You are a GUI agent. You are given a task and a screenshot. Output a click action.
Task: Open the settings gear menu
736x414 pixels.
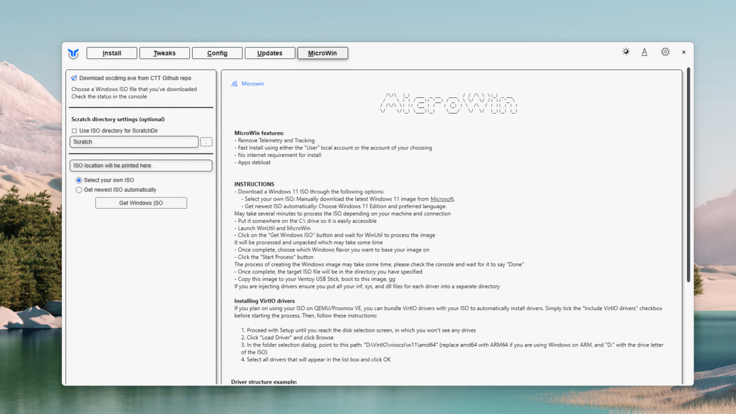pyautogui.click(x=665, y=52)
